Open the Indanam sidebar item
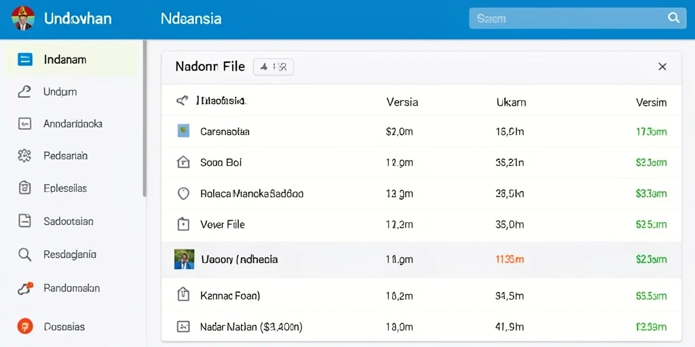The height and width of the screenshot is (347, 695). [x=71, y=60]
